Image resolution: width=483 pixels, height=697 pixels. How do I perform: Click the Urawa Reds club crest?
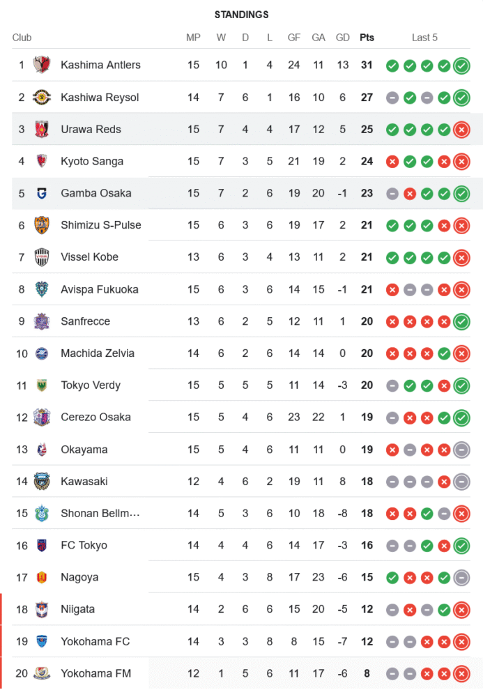coord(42,129)
